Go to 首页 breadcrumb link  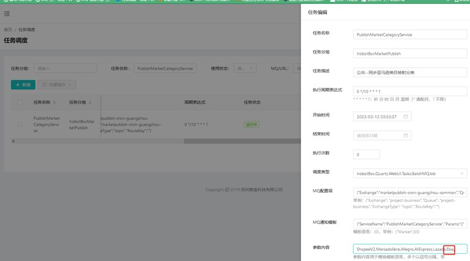pyautogui.click(x=8, y=29)
